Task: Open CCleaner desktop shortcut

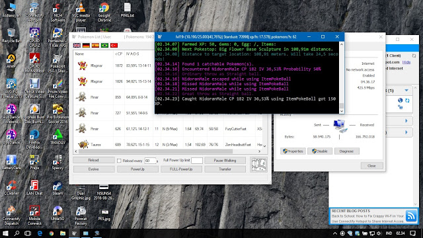Action: [x=11, y=188]
